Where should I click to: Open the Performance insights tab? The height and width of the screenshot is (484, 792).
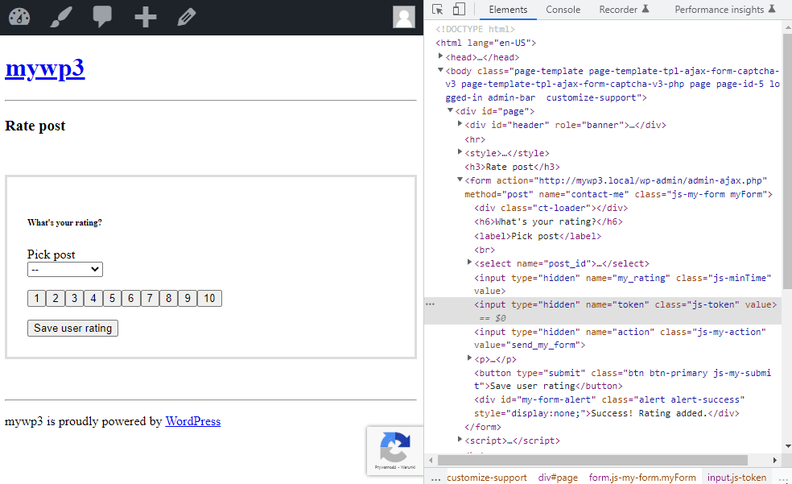724,10
